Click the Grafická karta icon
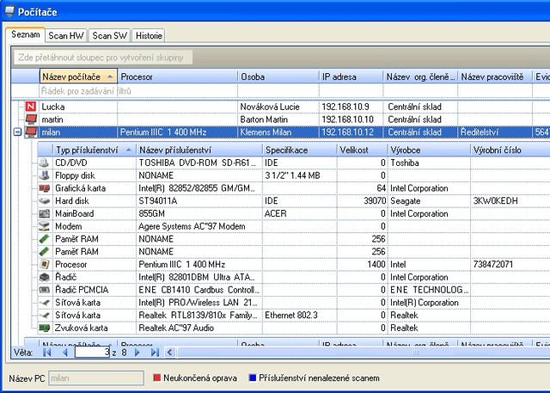 (44, 188)
